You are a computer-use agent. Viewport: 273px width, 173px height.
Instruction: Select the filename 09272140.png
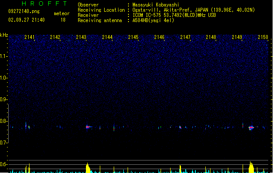(24, 11)
